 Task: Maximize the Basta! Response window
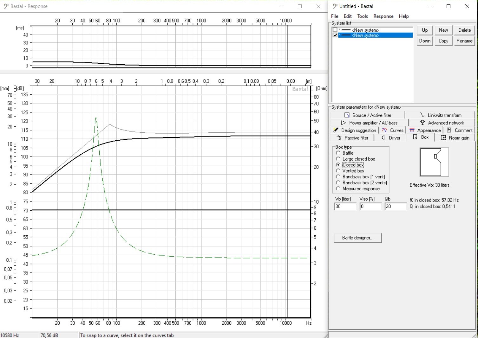point(300,6)
